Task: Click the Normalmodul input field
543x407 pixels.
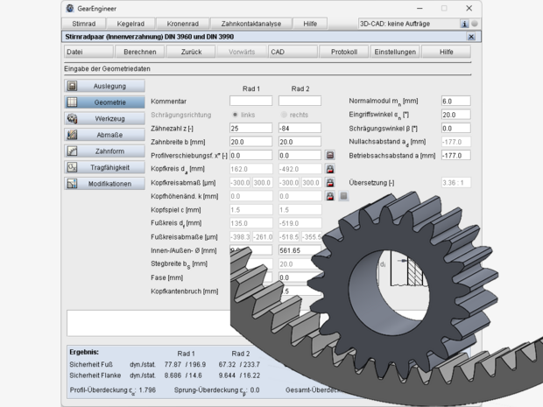Action: (455, 101)
